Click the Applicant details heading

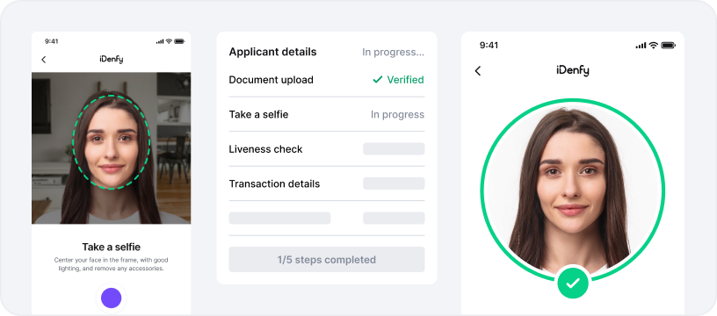(x=272, y=52)
